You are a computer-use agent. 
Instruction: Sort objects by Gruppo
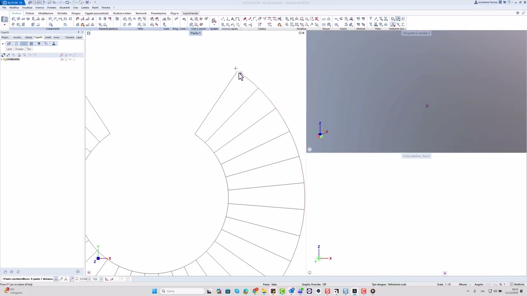pos(19,49)
